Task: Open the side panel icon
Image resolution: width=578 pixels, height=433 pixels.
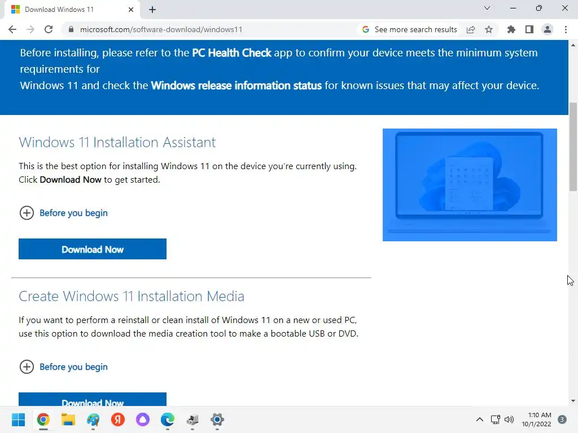Action: [529, 29]
